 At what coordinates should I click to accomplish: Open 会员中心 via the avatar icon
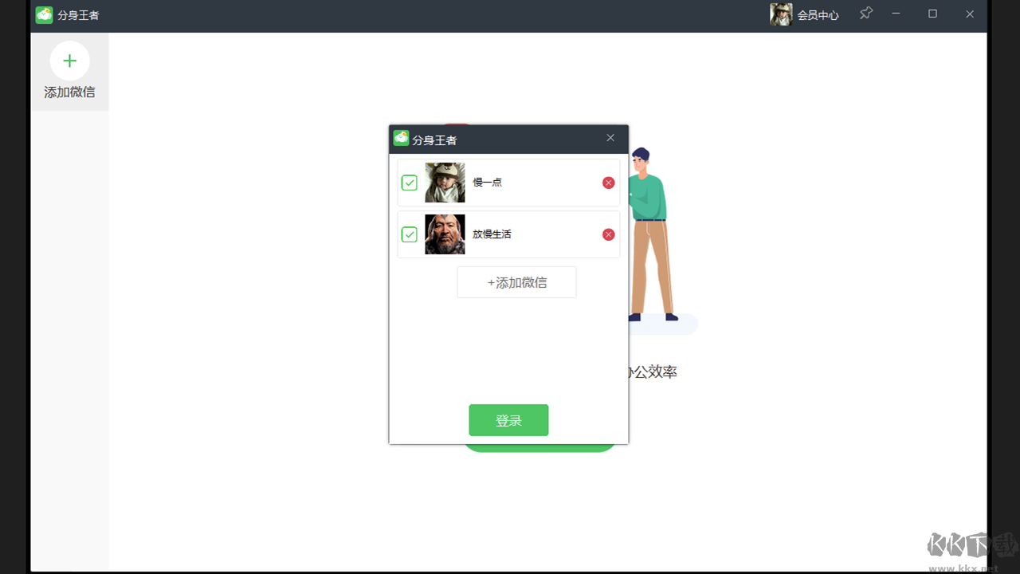[780, 14]
